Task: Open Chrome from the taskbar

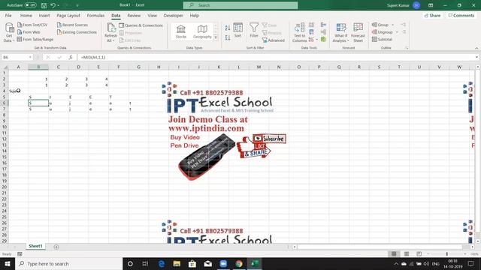Action: point(239,263)
